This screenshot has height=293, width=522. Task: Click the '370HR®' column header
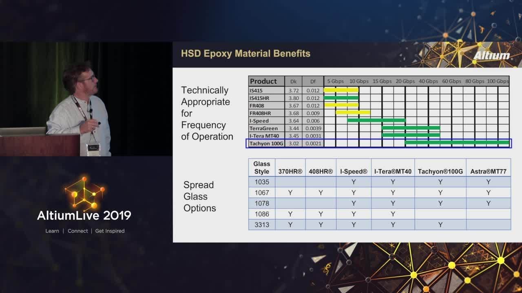pyautogui.click(x=290, y=172)
